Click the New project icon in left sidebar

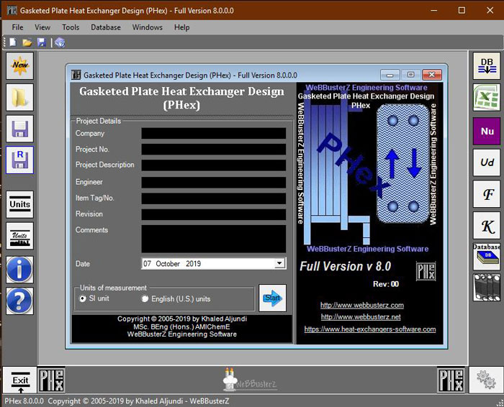point(19,66)
